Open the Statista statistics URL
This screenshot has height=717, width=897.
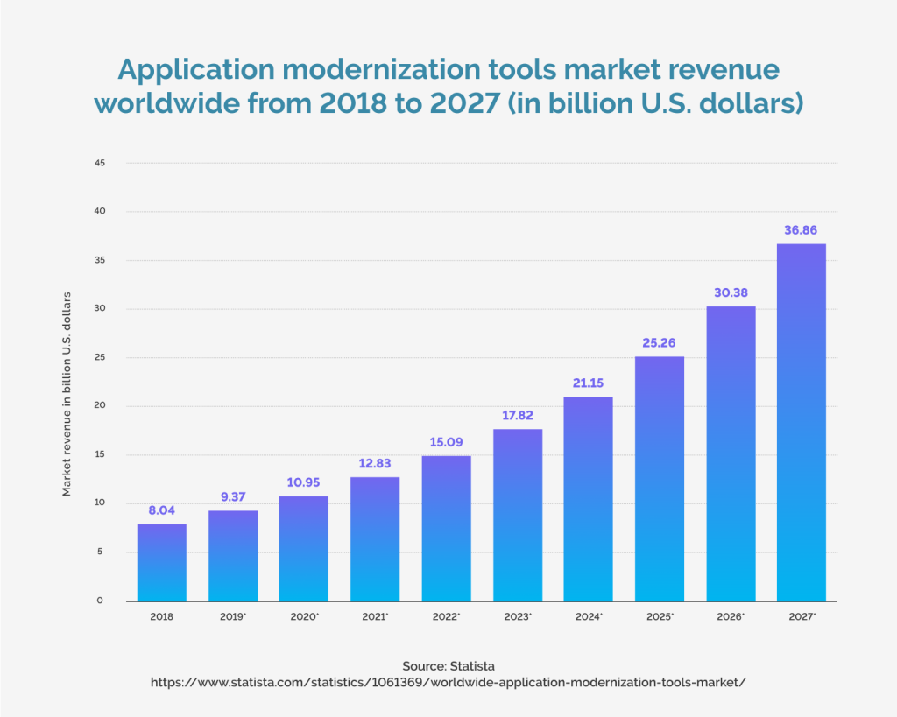point(448,684)
